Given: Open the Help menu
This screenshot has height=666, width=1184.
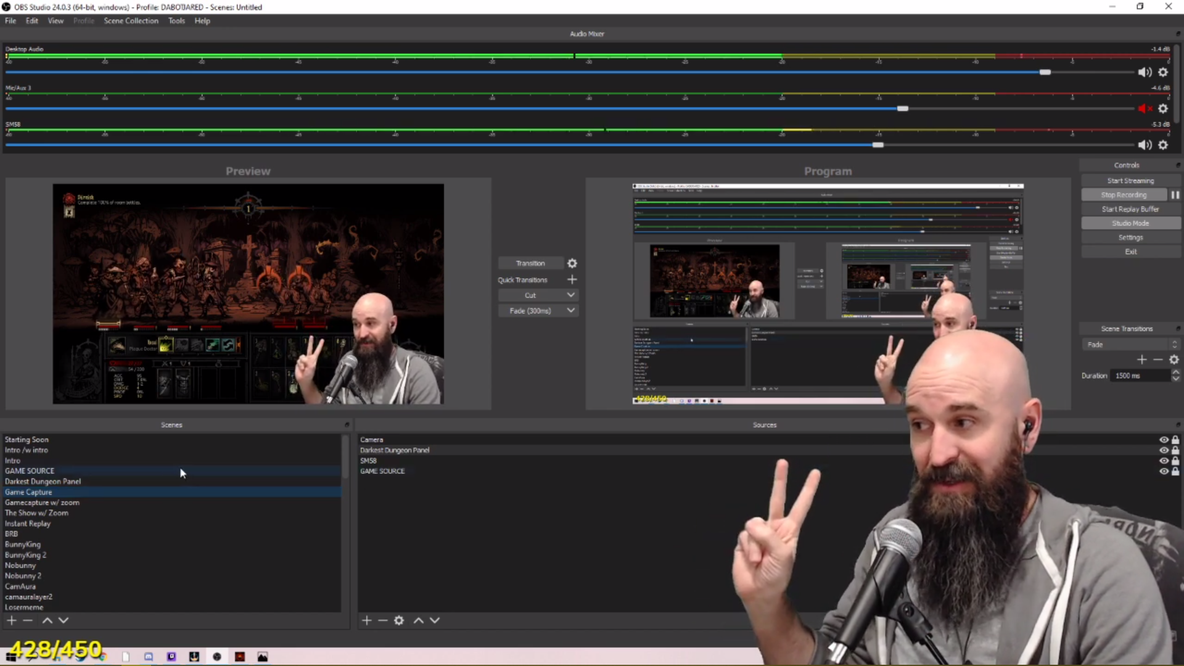Looking at the screenshot, I should coord(202,21).
